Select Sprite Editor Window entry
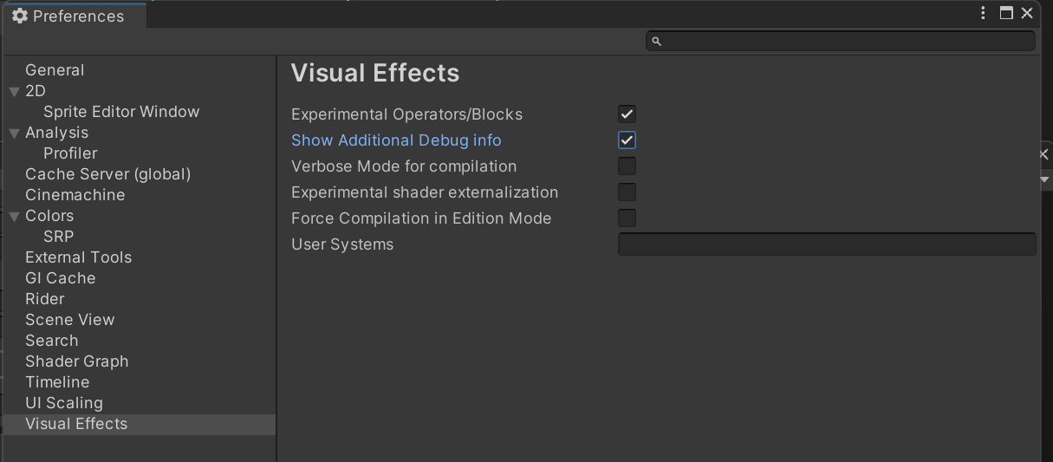This screenshot has width=1053, height=462. coord(121,112)
